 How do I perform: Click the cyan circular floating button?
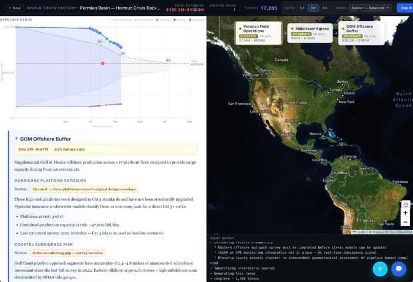[x=380, y=269]
